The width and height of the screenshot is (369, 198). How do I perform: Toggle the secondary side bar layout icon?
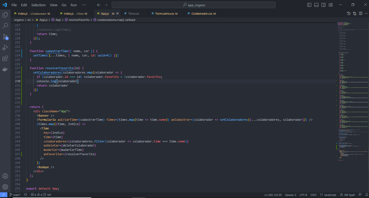pos(323,5)
